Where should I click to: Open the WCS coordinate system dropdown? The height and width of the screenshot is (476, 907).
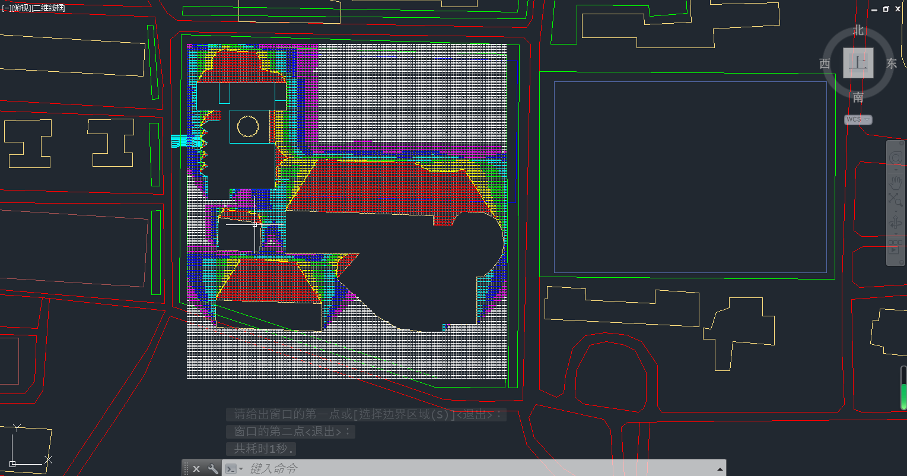click(x=858, y=119)
